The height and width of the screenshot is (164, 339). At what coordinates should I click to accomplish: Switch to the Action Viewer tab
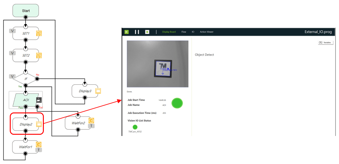[206, 32]
